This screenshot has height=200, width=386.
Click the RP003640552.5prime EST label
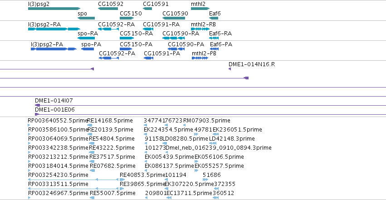(x=58, y=121)
